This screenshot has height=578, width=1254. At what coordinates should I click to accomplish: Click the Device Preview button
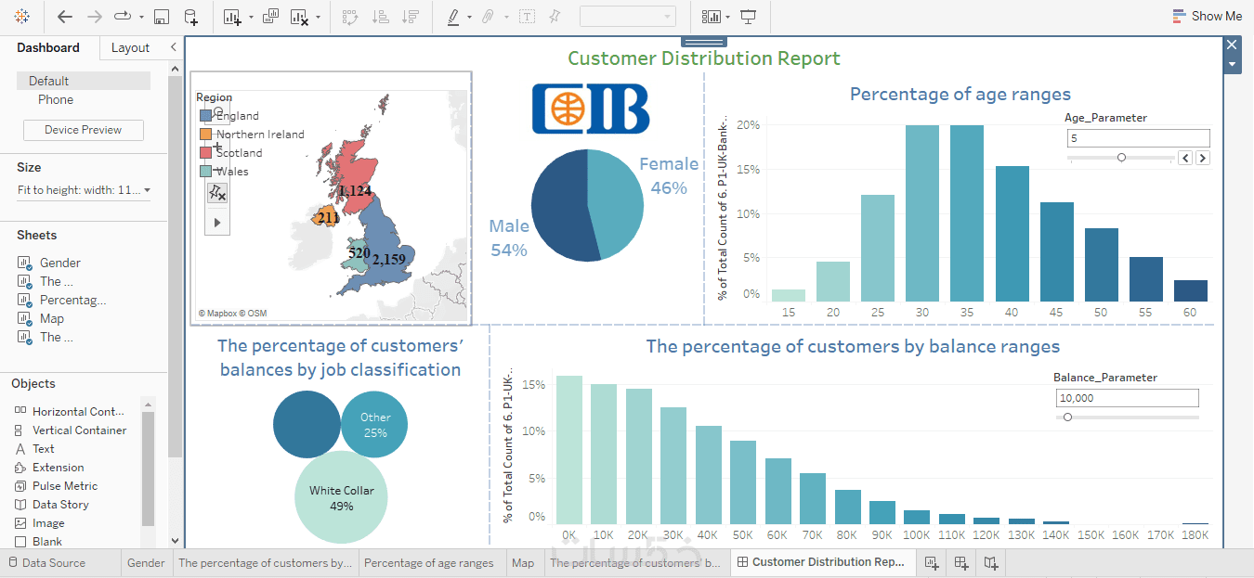click(84, 130)
